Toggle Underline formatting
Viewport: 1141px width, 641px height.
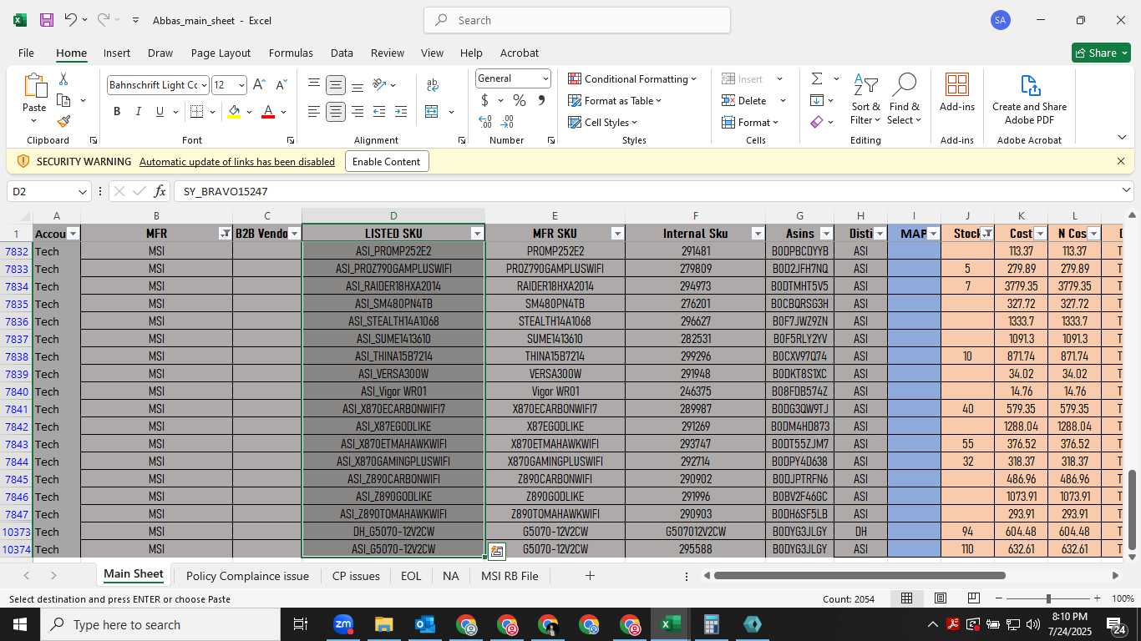[x=160, y=112]
